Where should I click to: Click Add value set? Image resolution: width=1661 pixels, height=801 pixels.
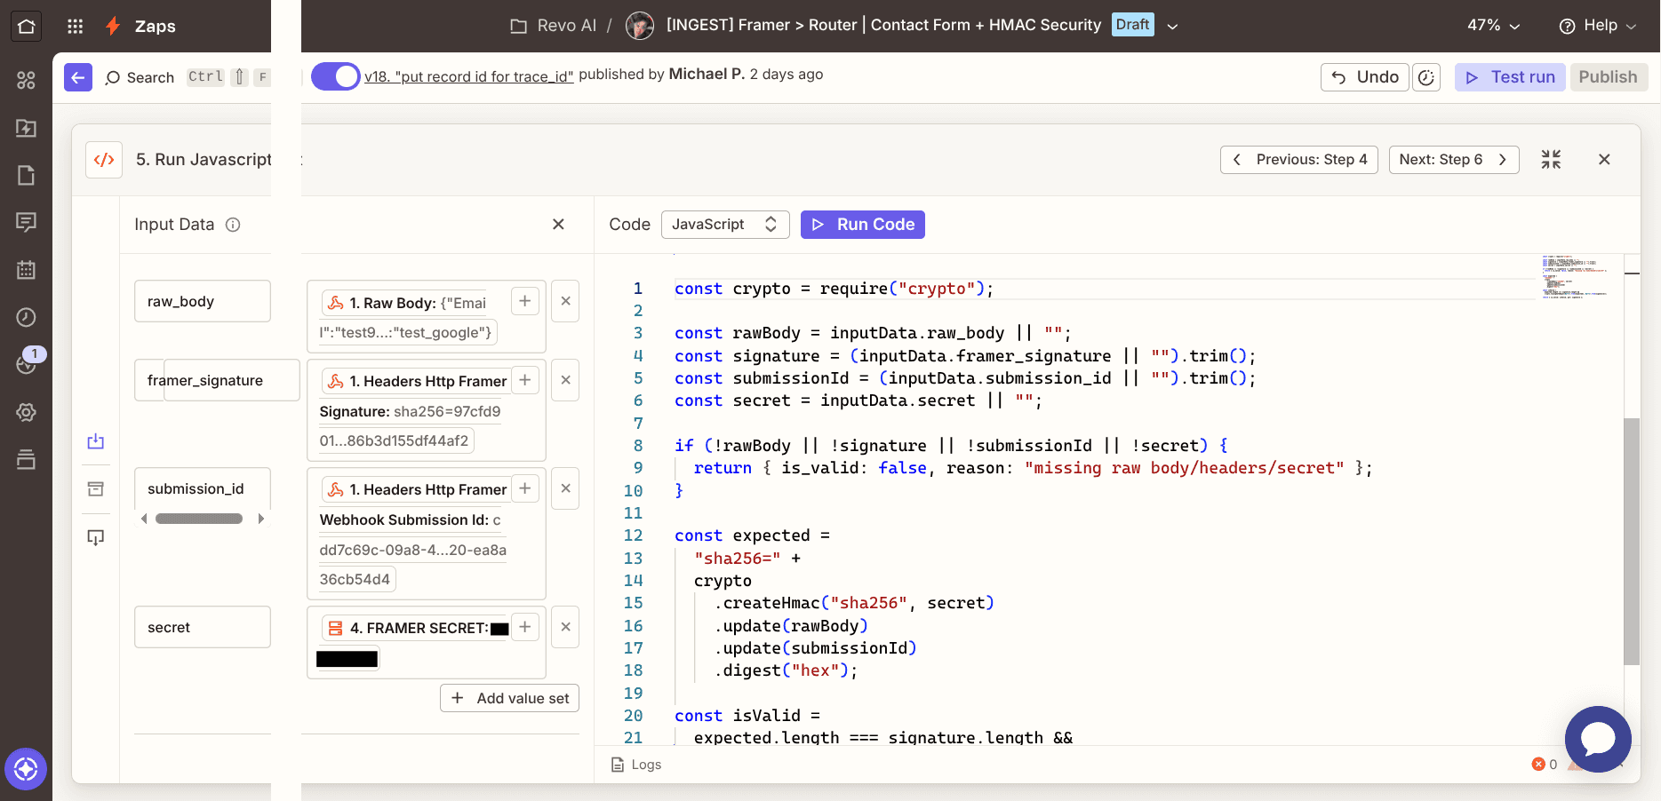click(x=510, y=698)
